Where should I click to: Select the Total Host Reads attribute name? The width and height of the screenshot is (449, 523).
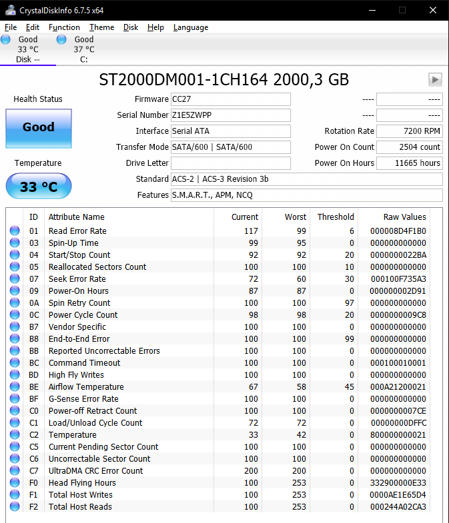click(x=80, y=507)
